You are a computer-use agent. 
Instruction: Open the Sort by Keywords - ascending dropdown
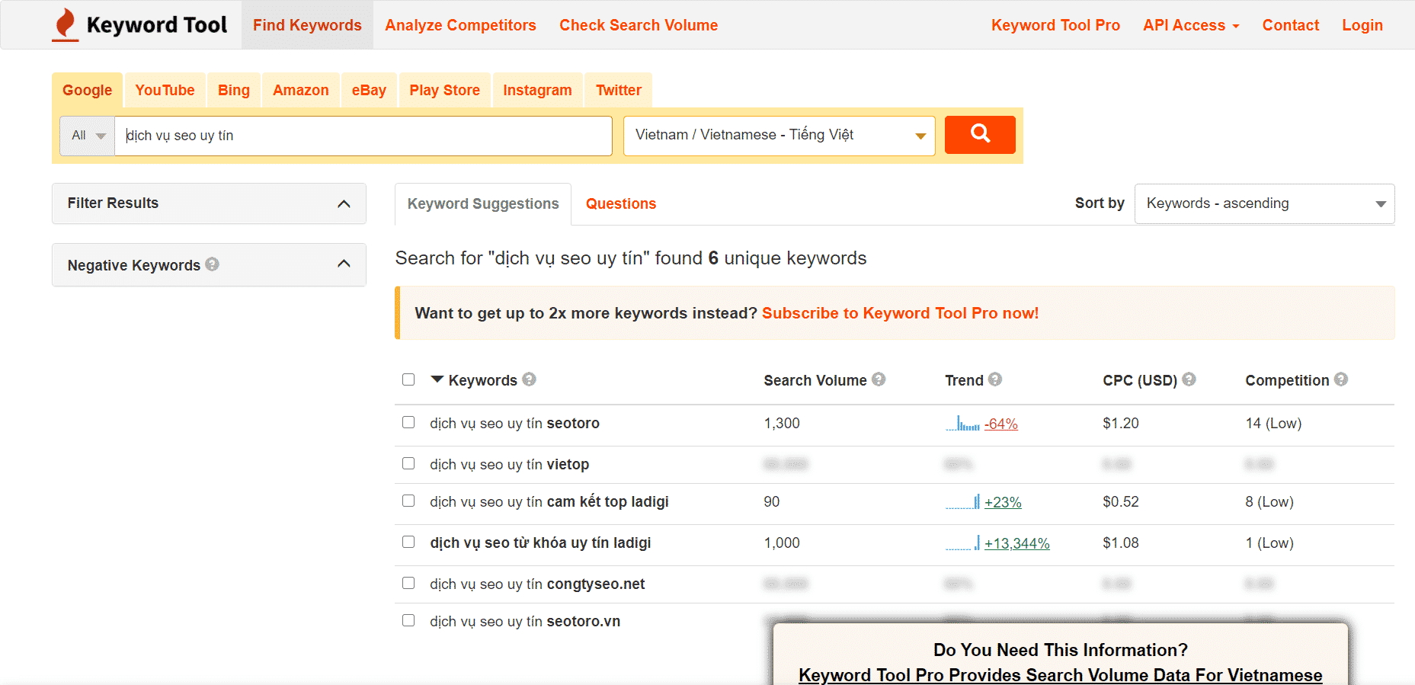[x=1265, y=203]
